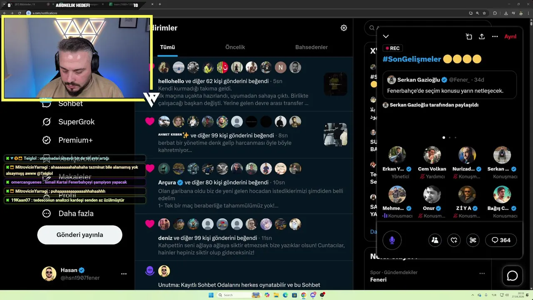The height and width of the screenshot is (300, 533).
Task: Open Space three-dot more options
Action: coord(495,37)
